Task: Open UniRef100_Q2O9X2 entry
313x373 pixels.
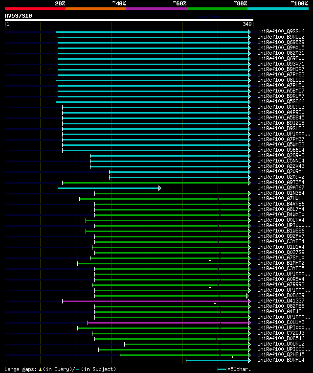Action: [281, 177]
